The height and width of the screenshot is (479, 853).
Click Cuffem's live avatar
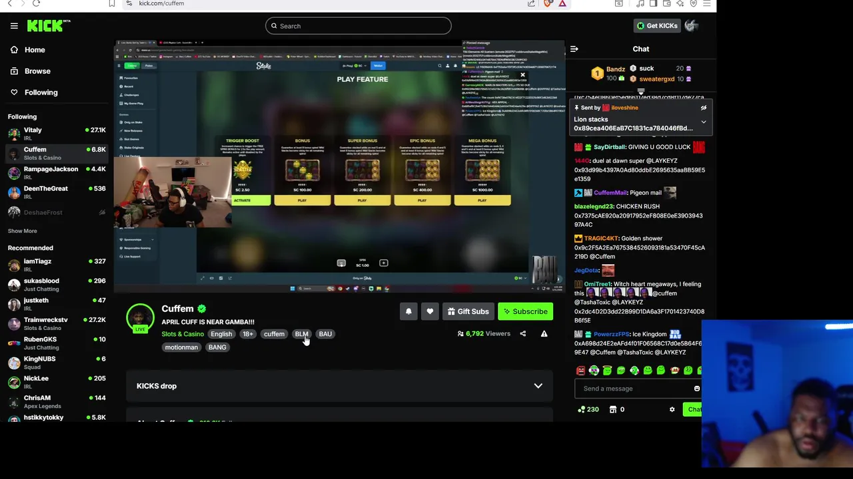click(x=140, y=318)
